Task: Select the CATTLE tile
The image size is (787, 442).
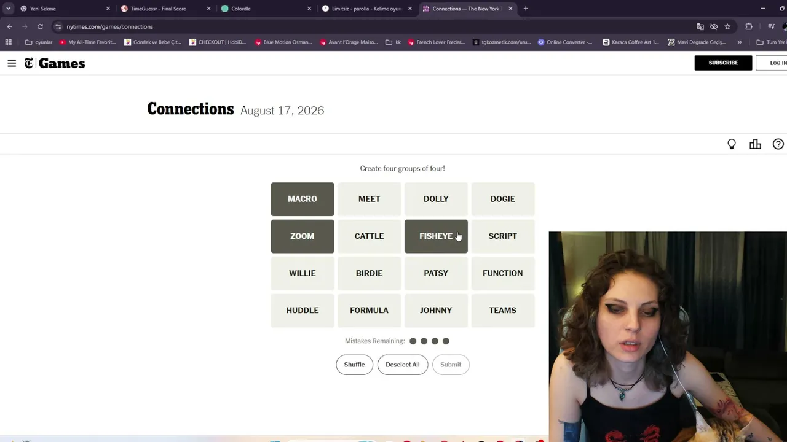Action: tap(369, 236)
